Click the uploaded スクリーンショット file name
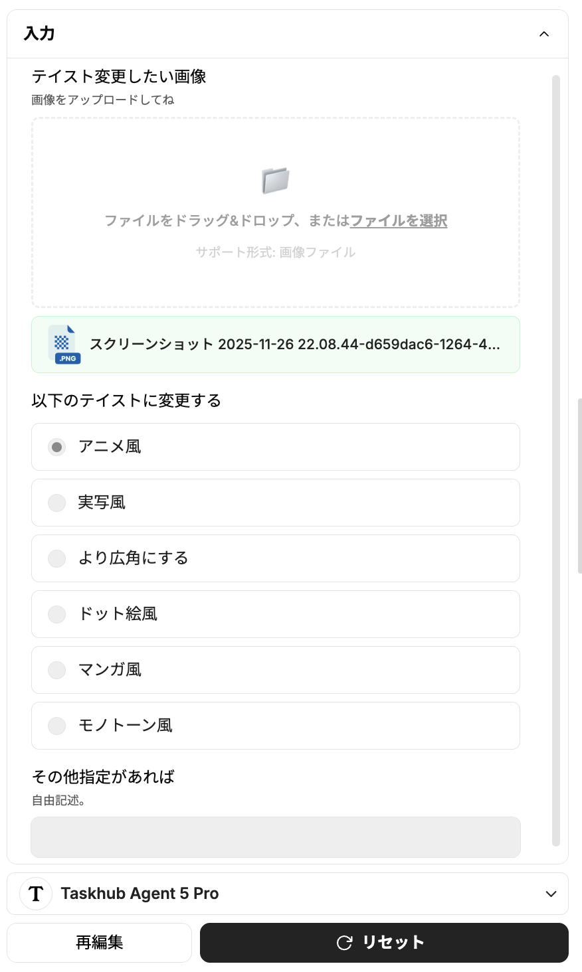This screenshot has height=972, width=582. pos(294,345)
